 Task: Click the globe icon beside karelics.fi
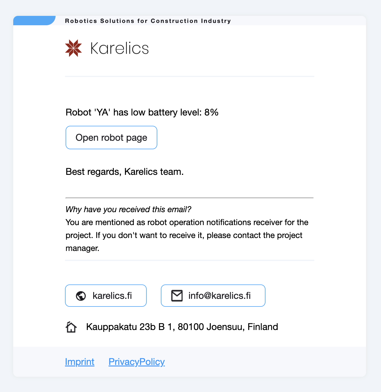click(x=81, y=296)
